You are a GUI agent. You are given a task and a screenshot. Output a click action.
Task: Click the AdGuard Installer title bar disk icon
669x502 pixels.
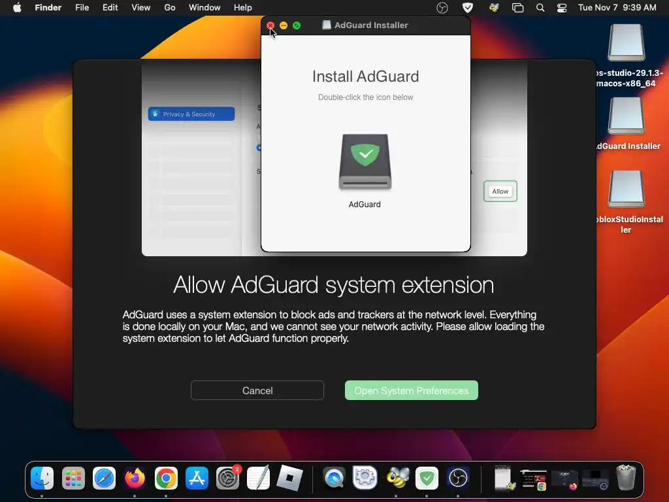(327, 25)
